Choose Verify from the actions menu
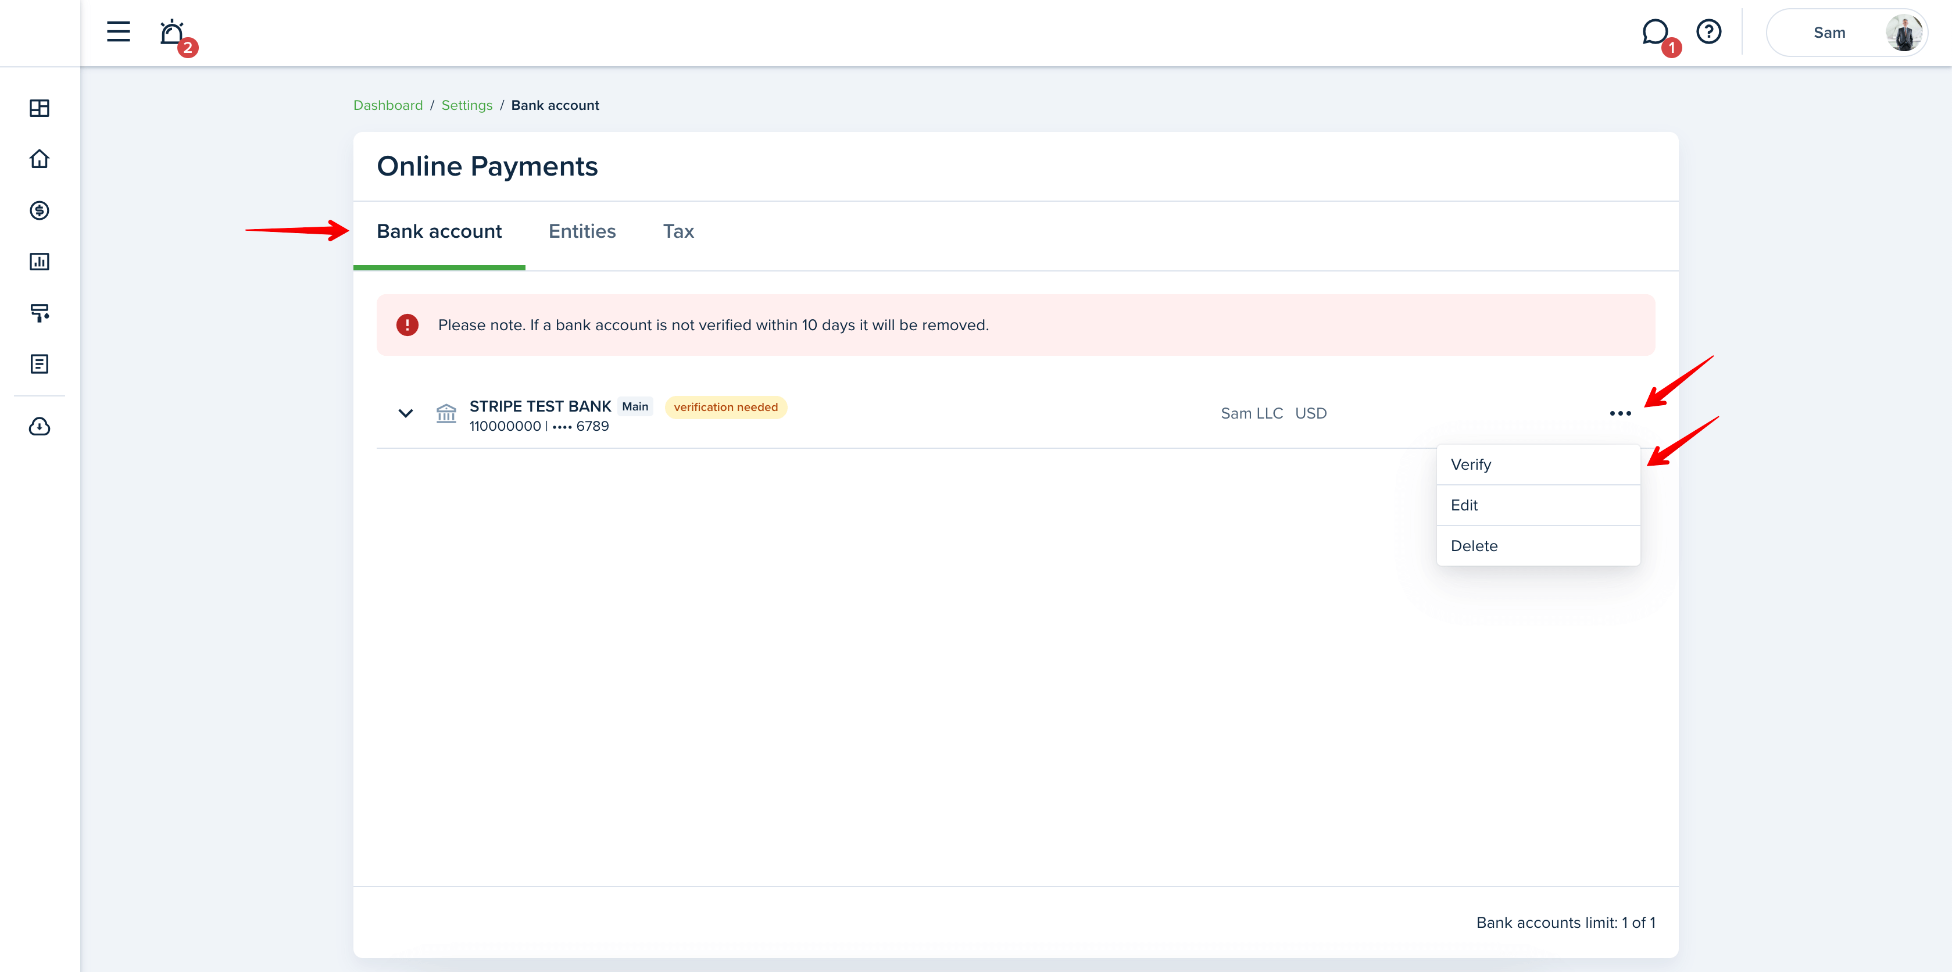1952x972 pixels. [1538, 464]
